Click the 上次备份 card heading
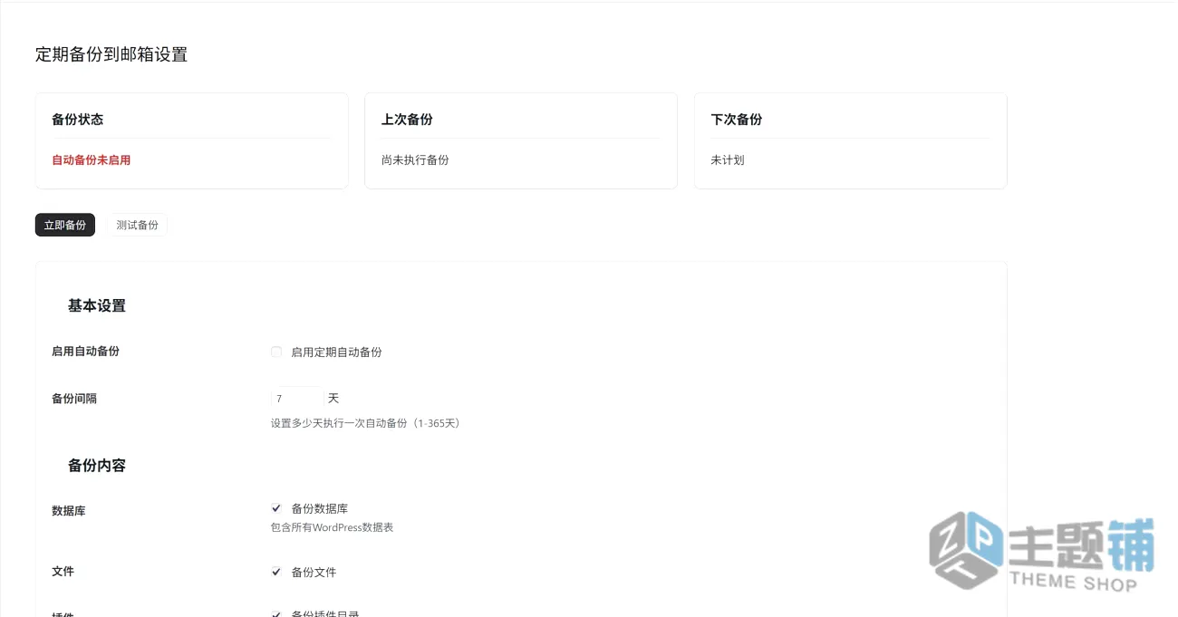The width and height of the screenshot is (1178, 617). (407, 120)
